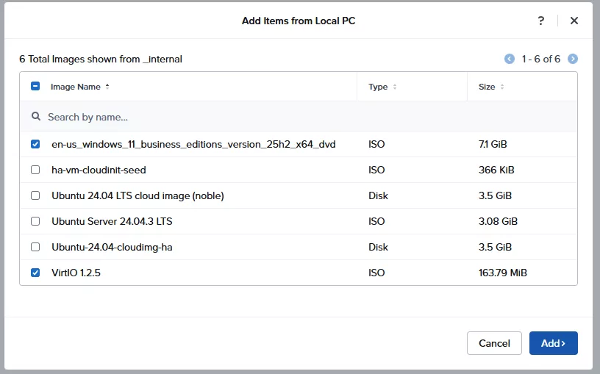Click the 7.1 GiB size value
Screen dimensions: 600x374
tap(493, 144)
